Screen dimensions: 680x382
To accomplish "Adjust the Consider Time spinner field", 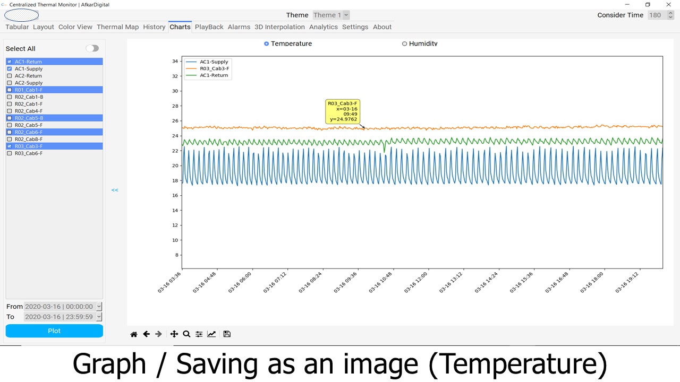I will (x=658, y=15).
